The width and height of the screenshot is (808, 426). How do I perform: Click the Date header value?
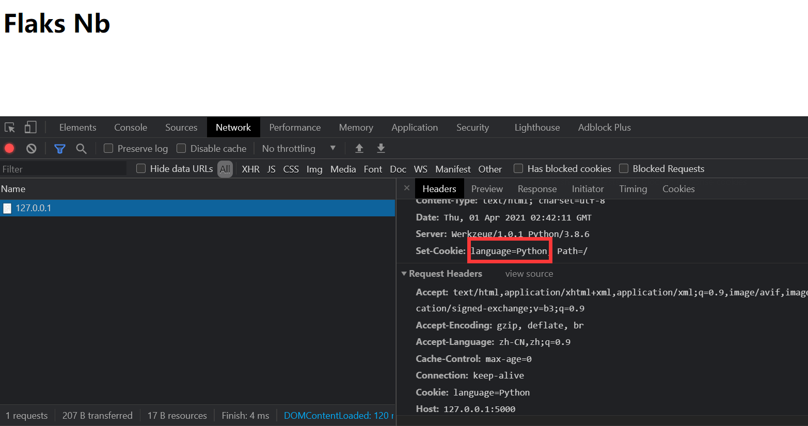click(517, 218)
